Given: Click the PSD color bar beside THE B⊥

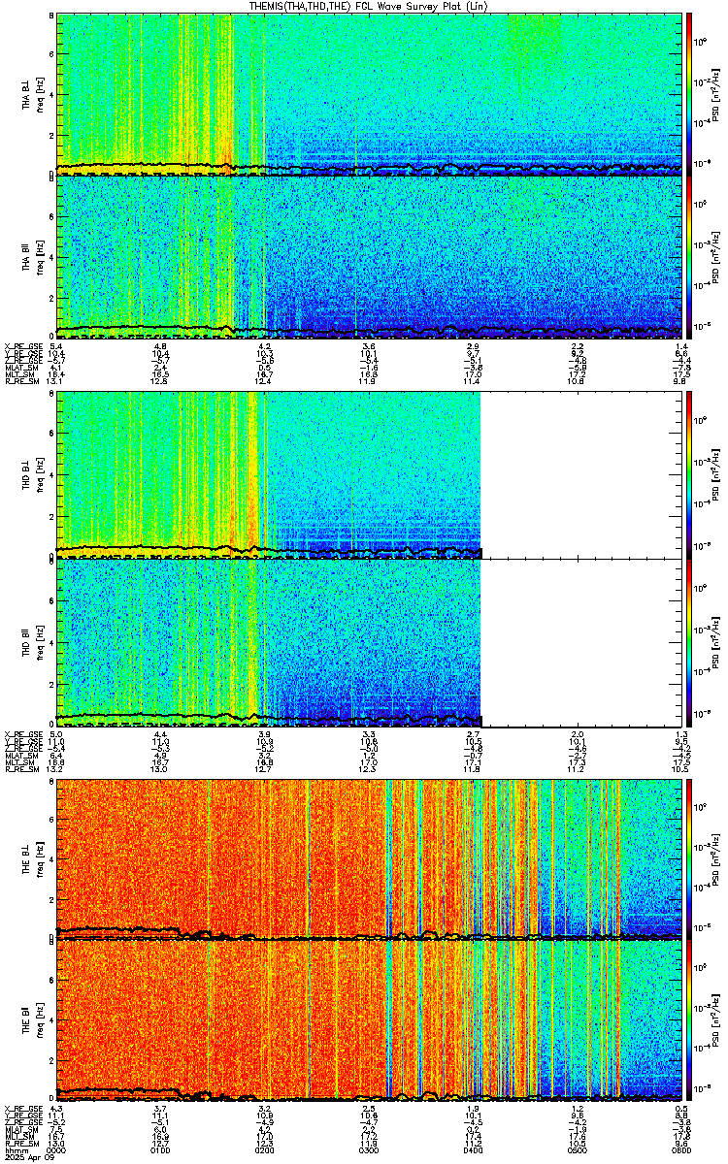Looking at the screenshot, I should click(x=690, y=857).
